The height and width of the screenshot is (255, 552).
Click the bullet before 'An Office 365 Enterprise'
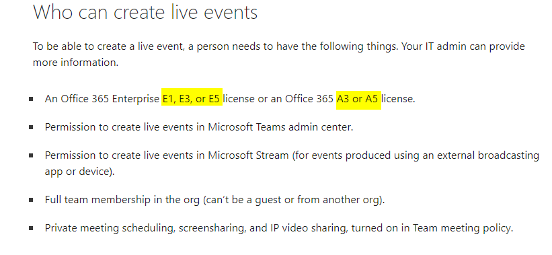[31, 100]
